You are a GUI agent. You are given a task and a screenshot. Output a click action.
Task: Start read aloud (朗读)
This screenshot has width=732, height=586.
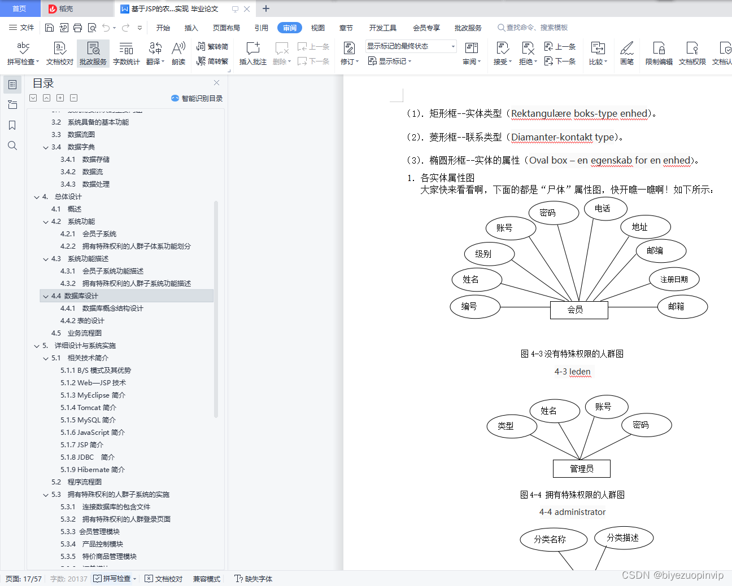[178, 54]
